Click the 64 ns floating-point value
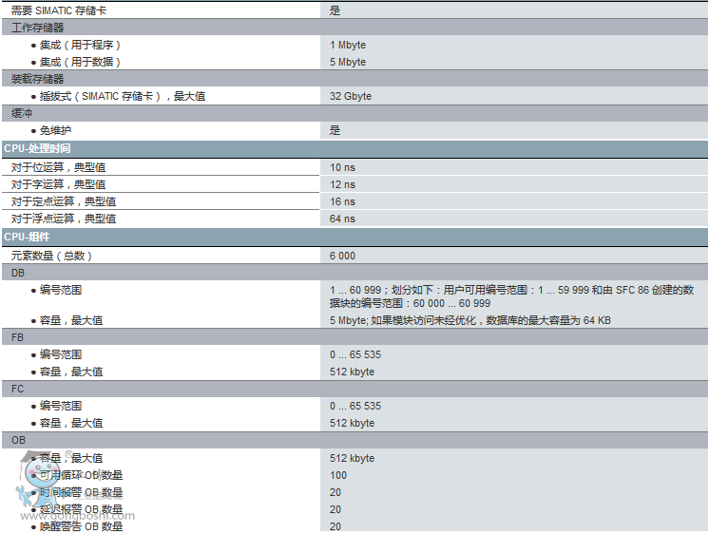The width and height of the screenshot is (709, 534). pyautogui.click(x=342, y=219)
